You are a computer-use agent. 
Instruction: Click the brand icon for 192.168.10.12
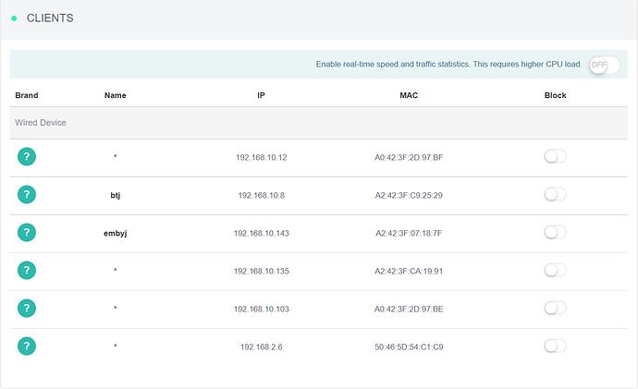pos(28,156)
